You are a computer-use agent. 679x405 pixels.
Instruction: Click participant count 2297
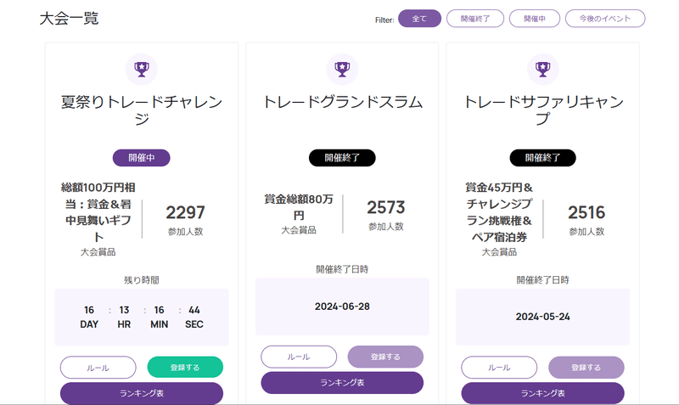[x=185, y=212]
